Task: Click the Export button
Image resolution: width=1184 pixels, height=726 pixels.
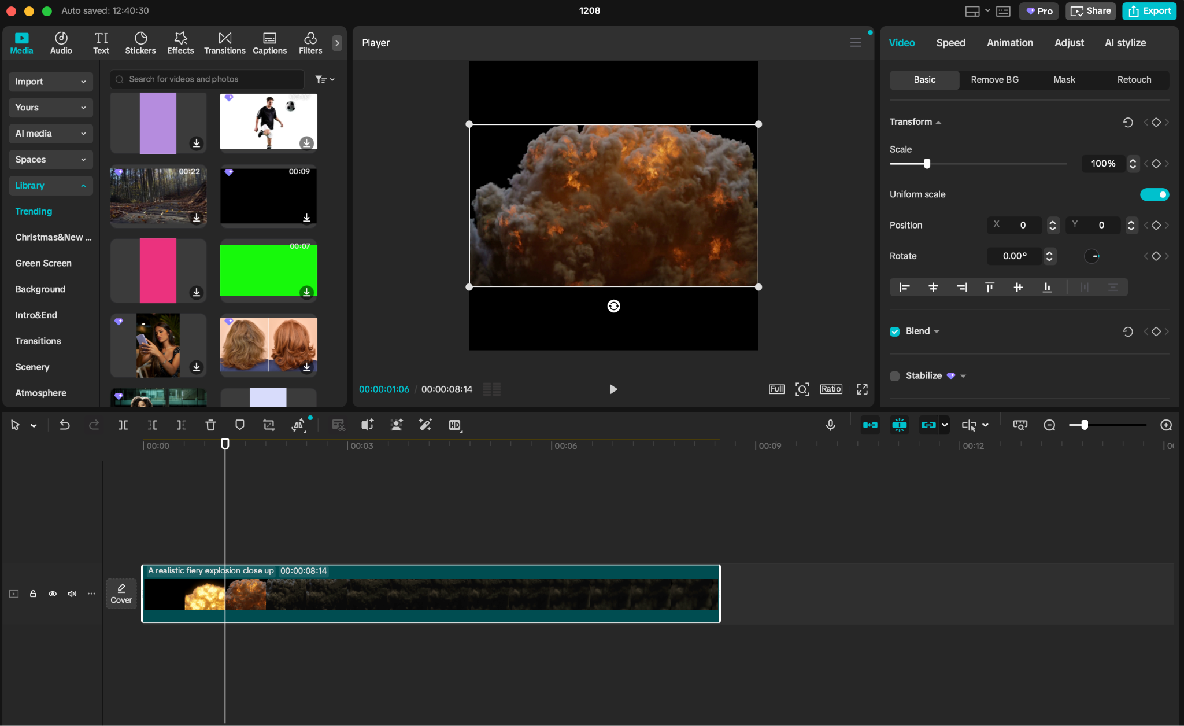Action: 1148,11
